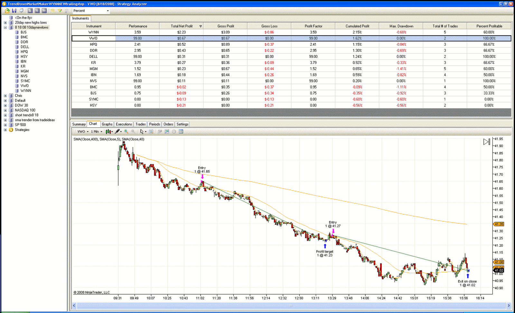
Task: Click the chart's horizontal scrollbar
Action: click(x=290, y=306)
